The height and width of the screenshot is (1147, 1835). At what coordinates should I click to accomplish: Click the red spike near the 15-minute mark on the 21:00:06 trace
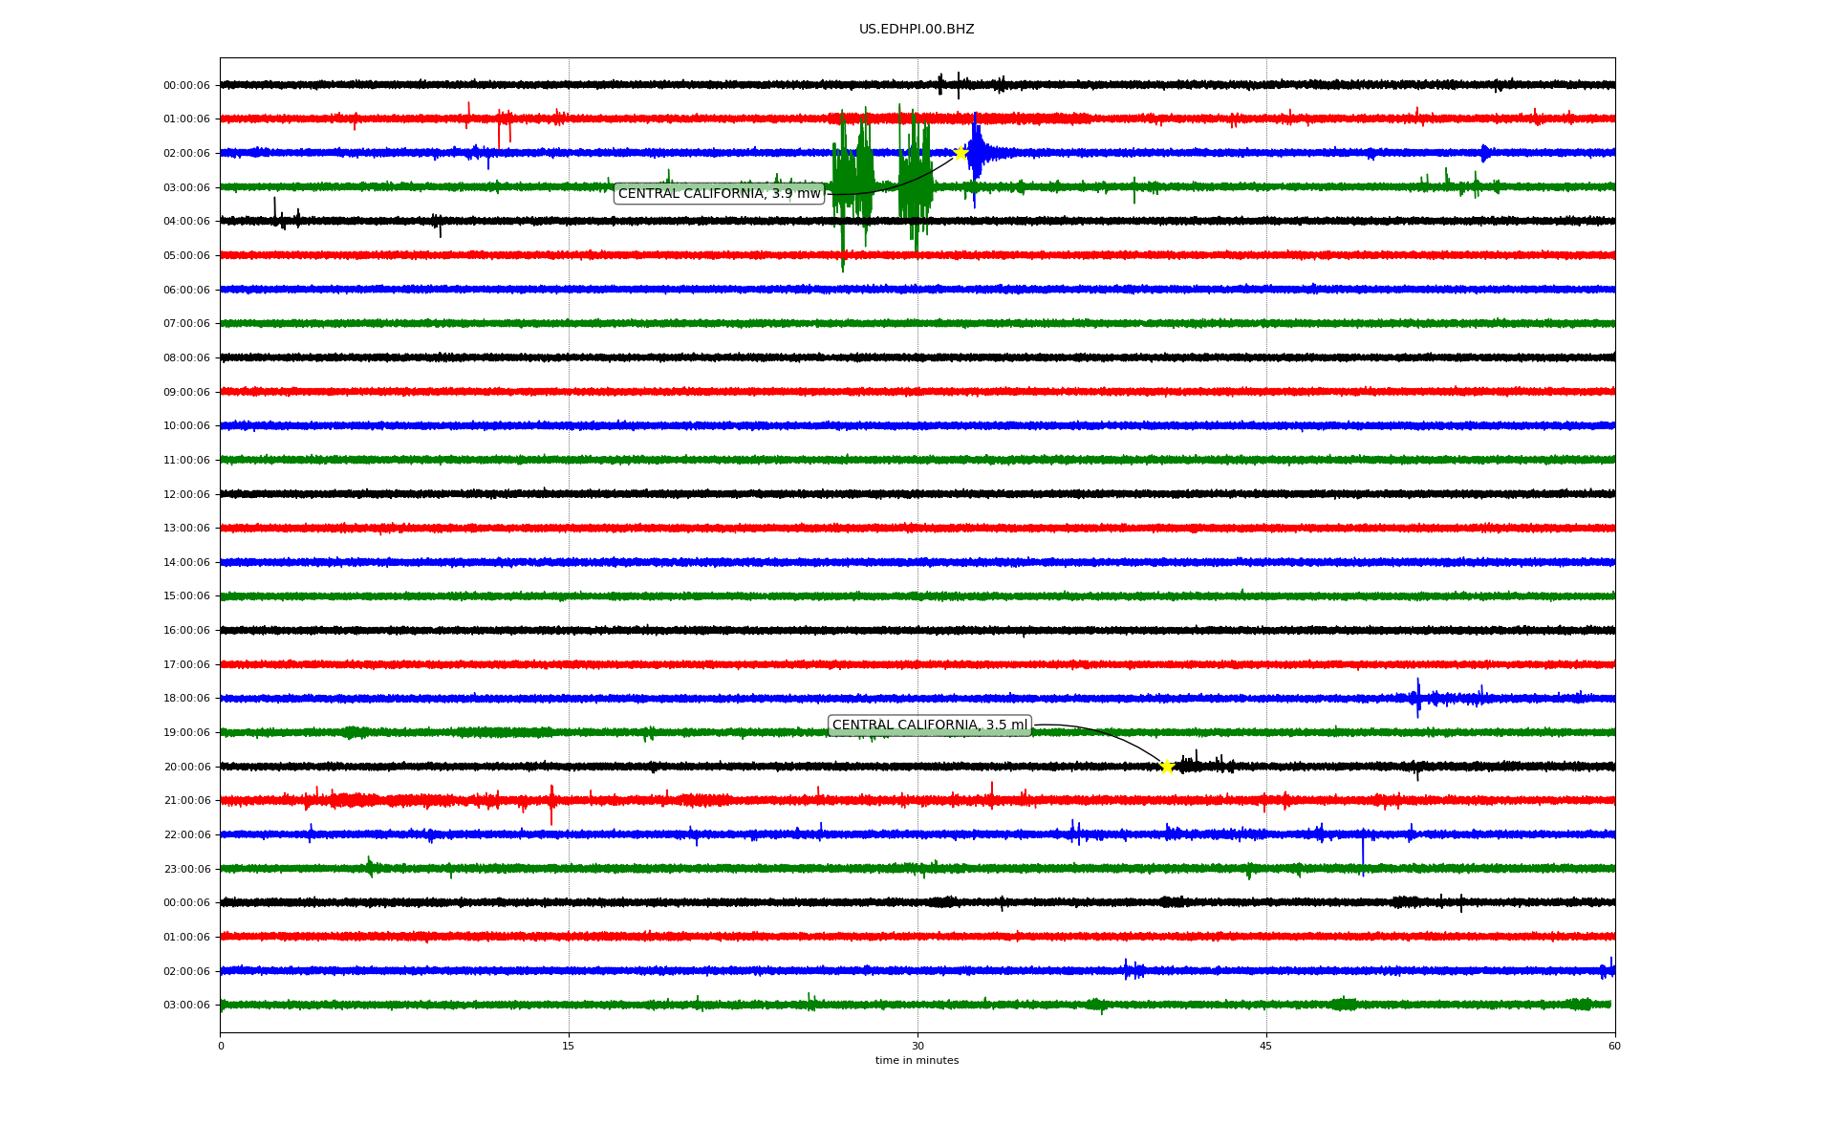(x=551, y=801)
